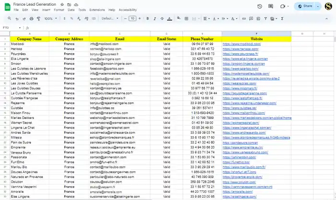Click the Insert chart icon

[x=258, y=19]
